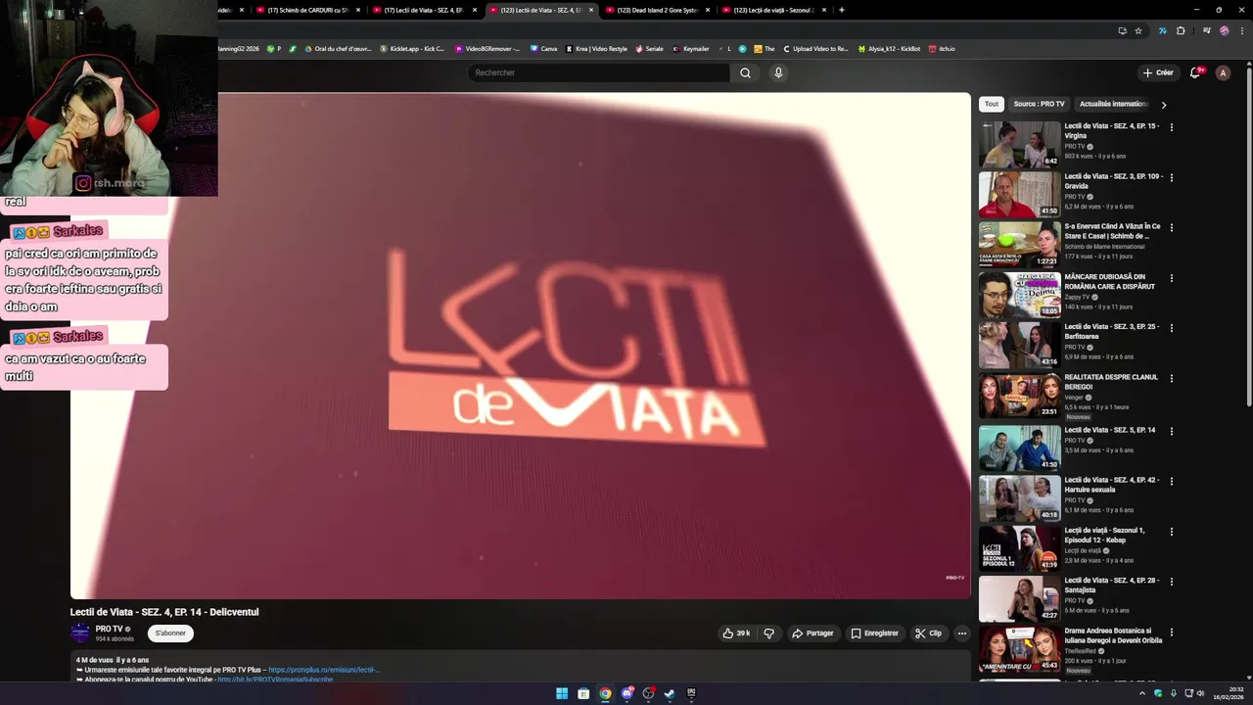This screenshot has height=705, width=1253.
Task: Select Actualités internationales filter chip
Action: 1113,104
